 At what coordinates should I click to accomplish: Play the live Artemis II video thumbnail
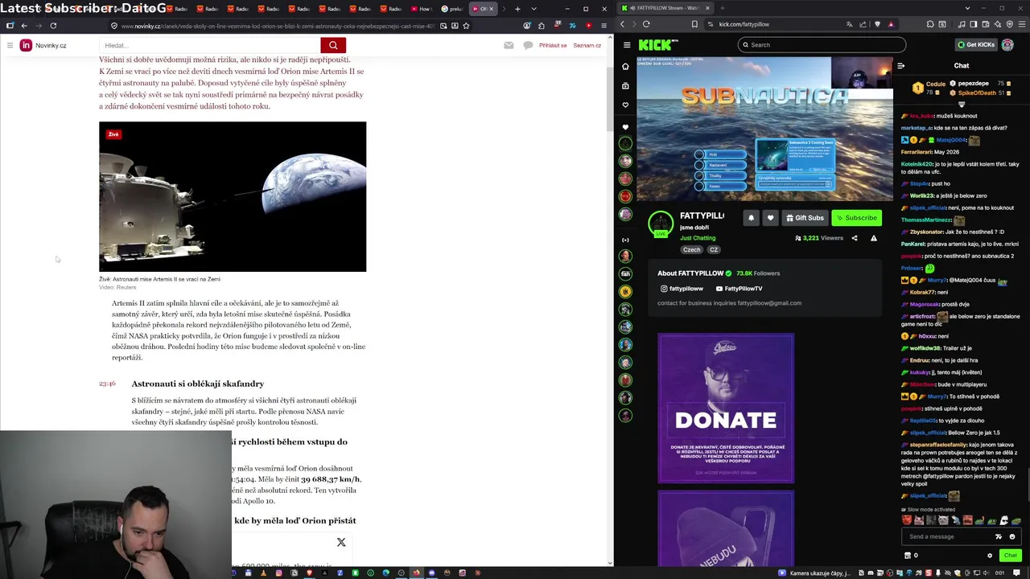pos(233,197)
